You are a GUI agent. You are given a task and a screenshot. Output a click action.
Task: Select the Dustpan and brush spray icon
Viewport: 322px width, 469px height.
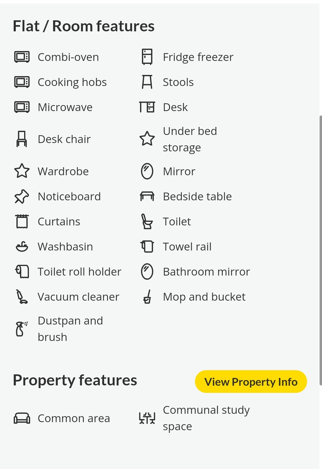(x=22, y=329)
